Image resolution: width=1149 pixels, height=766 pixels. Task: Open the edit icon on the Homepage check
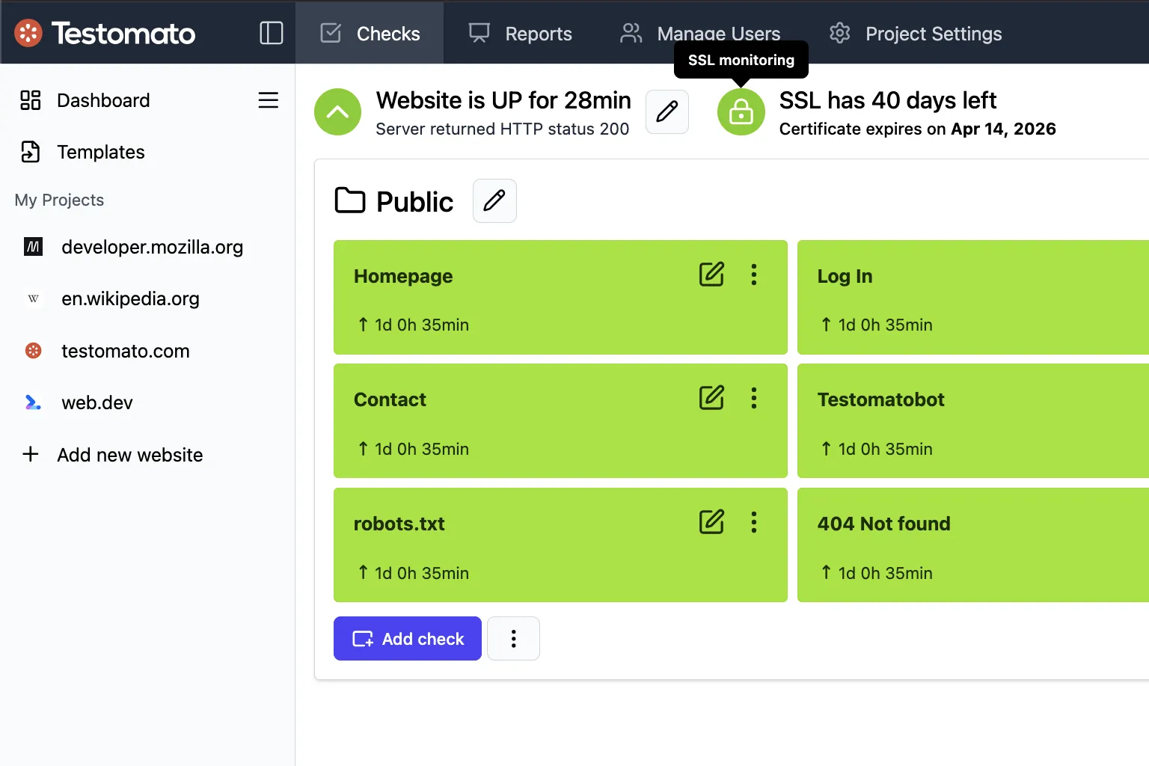point(711,275)
